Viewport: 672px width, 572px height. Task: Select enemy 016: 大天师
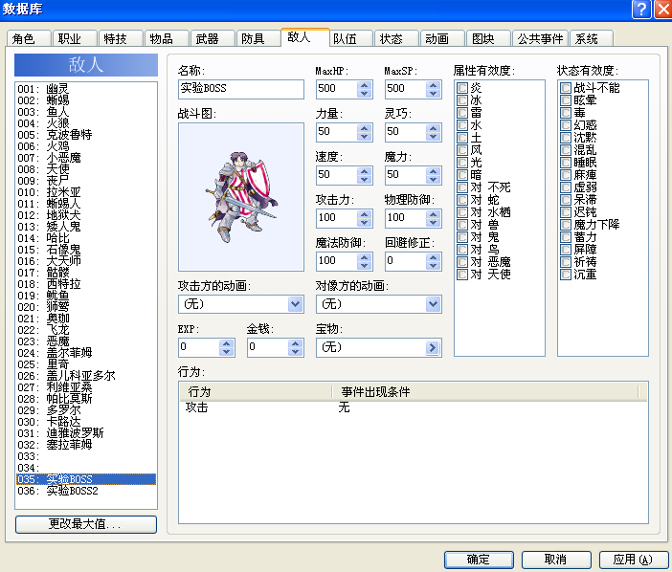(x=86, y=261)
